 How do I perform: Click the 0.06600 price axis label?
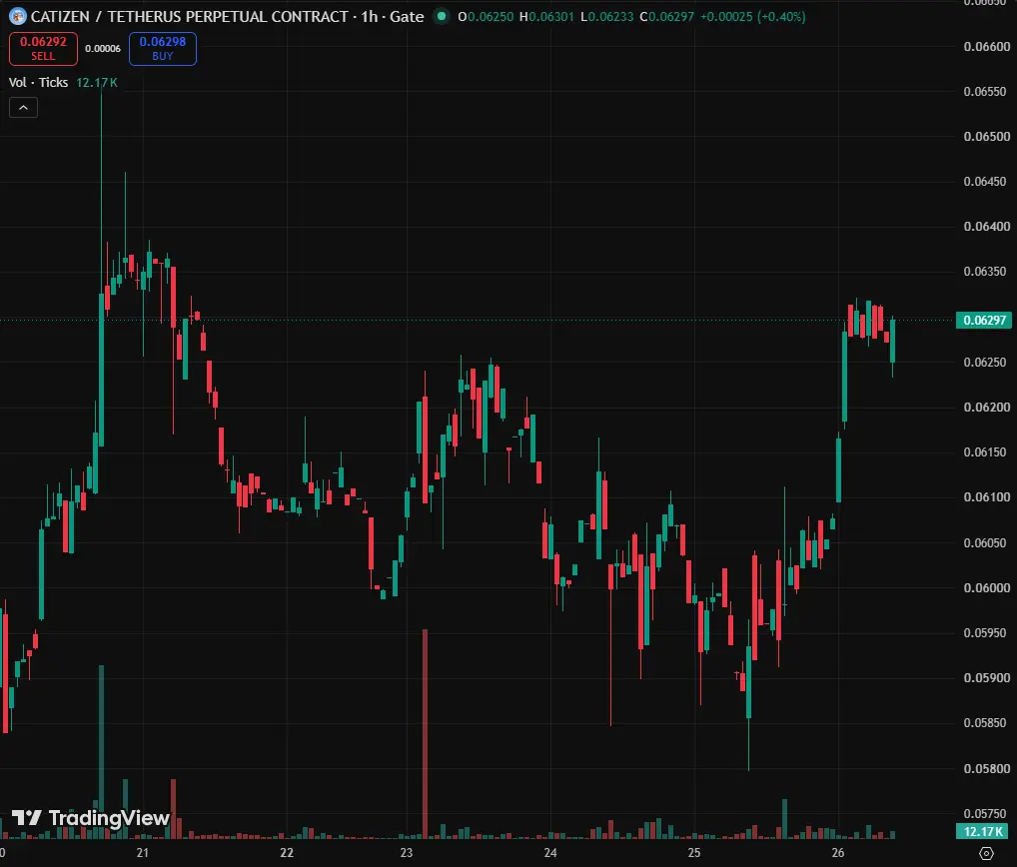pyautogui.click(x=986, y=46)
